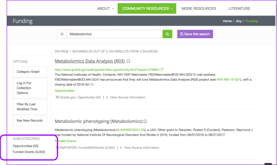The height and width of the screenshot is (165, 277).
Task: Click into the Metabolomics search field
Action: click(x=115, y=34)
